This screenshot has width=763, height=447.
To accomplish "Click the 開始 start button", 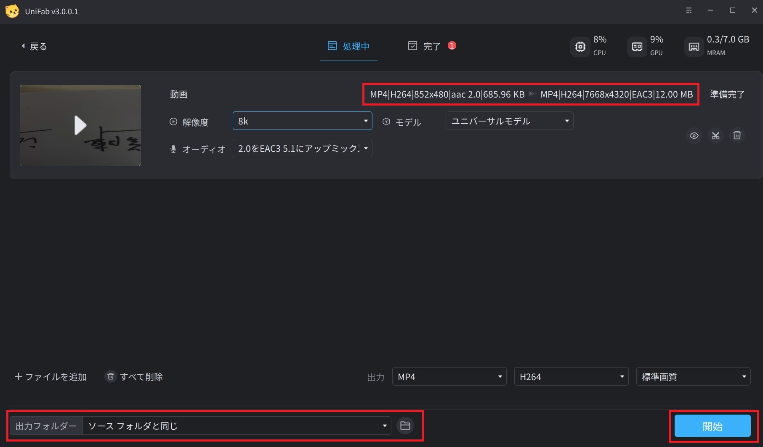I will point(712,426).
